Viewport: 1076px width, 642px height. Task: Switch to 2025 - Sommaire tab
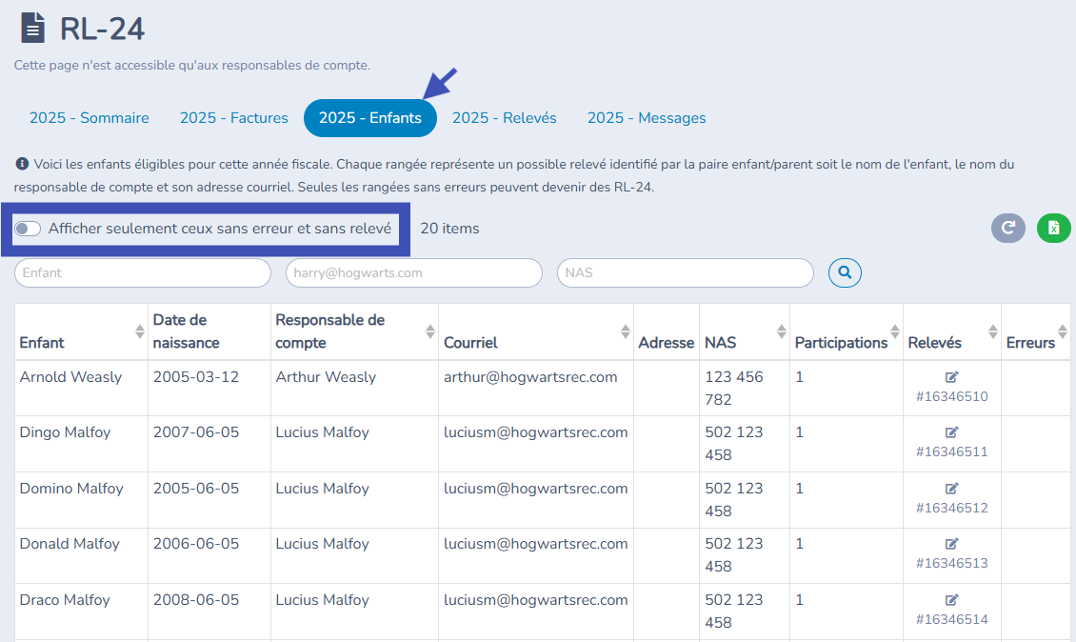pyautogui.click(x=90, y=118)
